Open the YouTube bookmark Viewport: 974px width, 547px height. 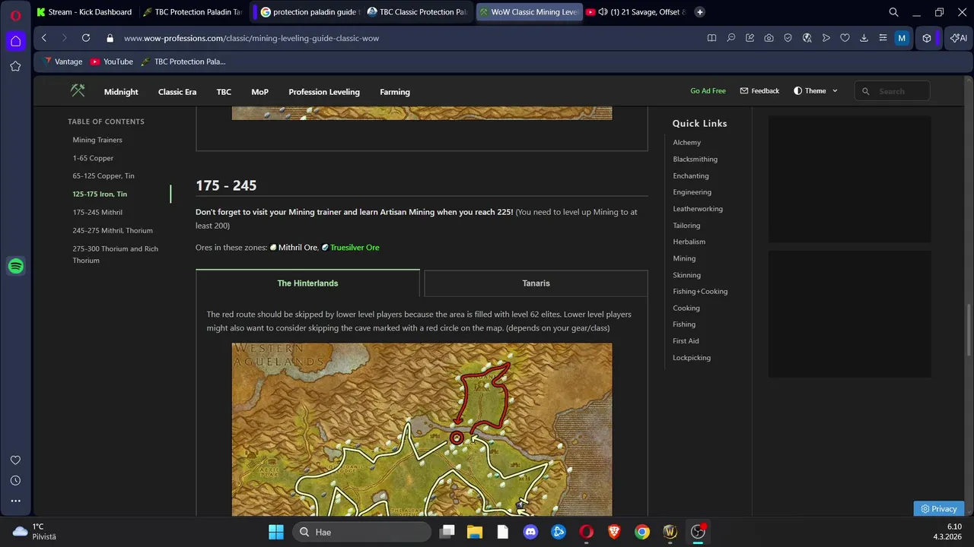tap(112, 62)
